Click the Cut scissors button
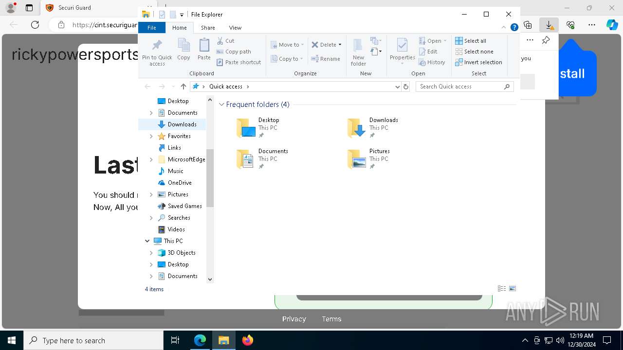Viewport: 623px width, 350px height. 225,41
